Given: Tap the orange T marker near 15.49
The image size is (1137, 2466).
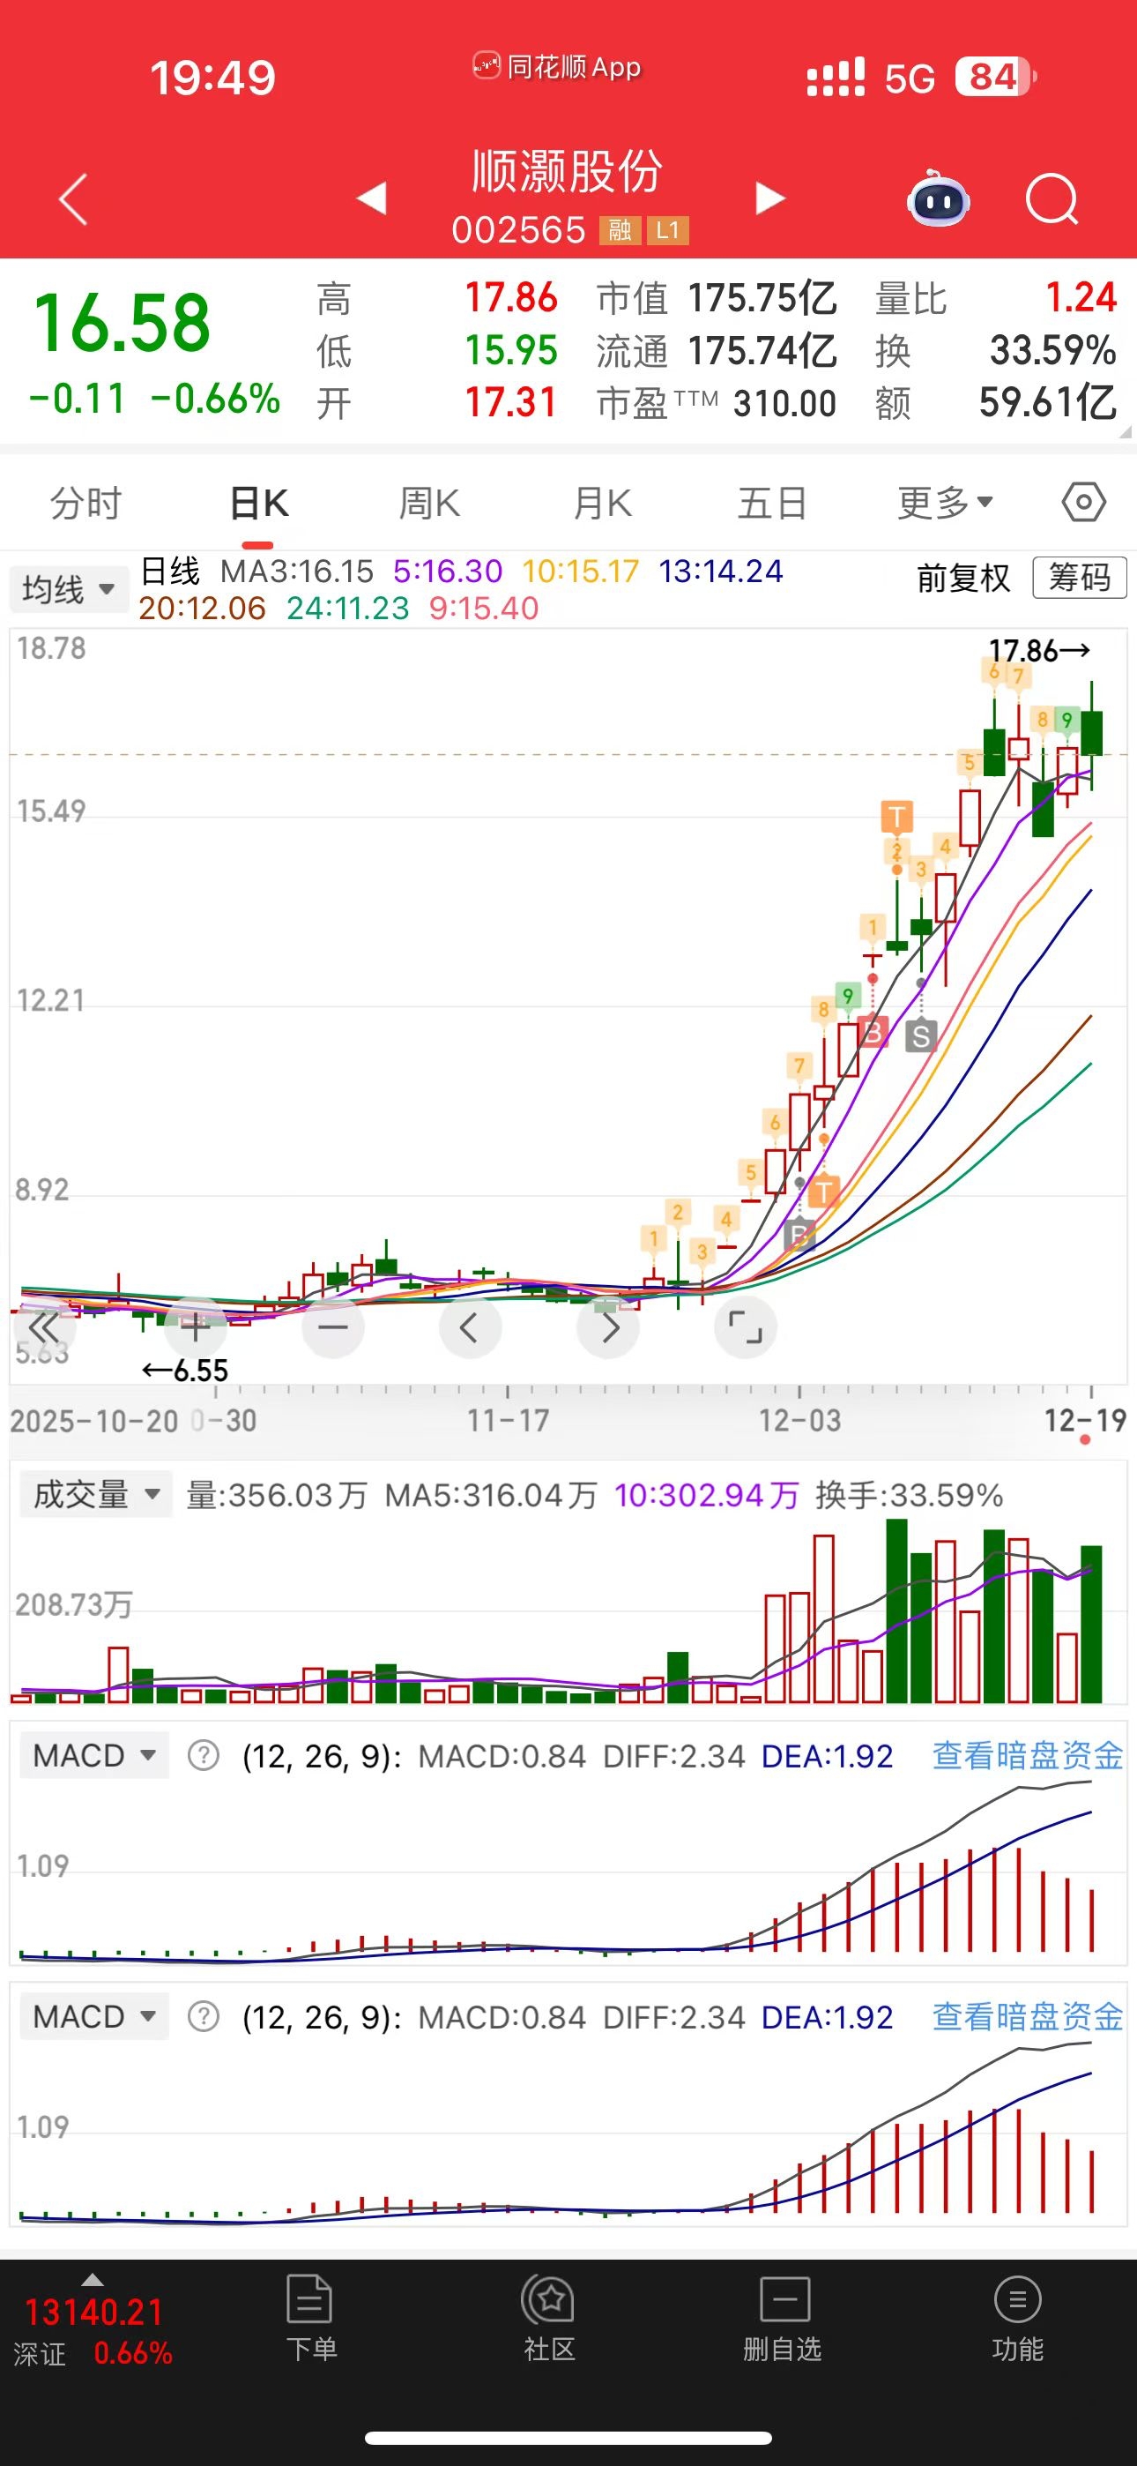Looking at the screenshot, I should (x=896, y=817).
